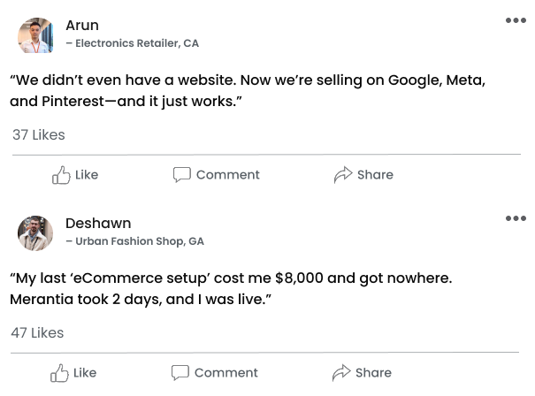Click the share arrow icon on Arun's post
535x396 pixels.
coord(343,175)
